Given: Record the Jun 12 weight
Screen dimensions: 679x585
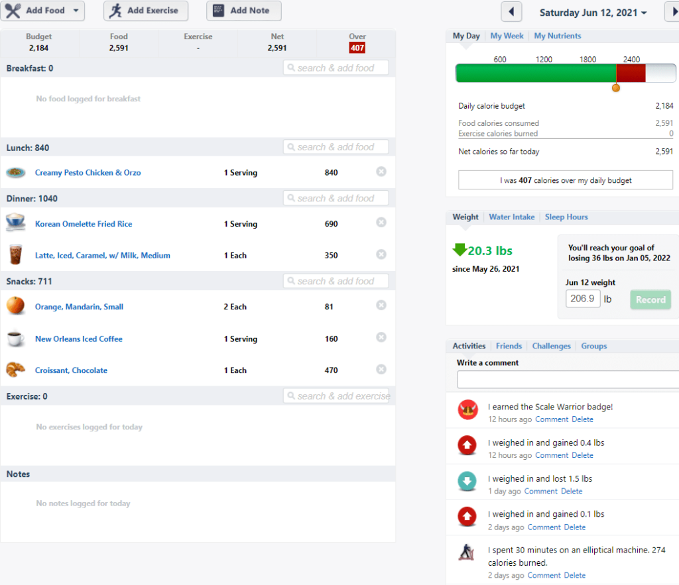Looking at the screenshot, I should (650, 299).
